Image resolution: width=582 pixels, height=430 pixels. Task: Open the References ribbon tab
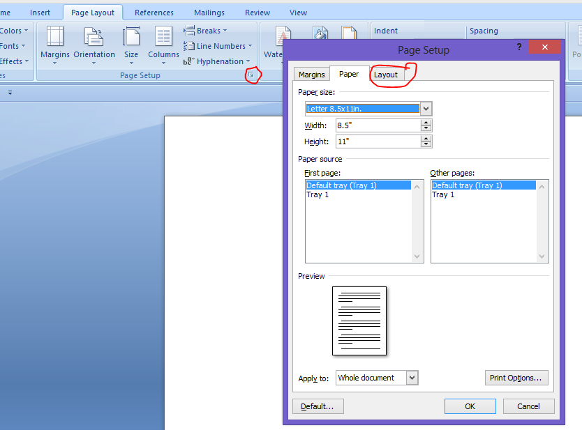(154, 13)
